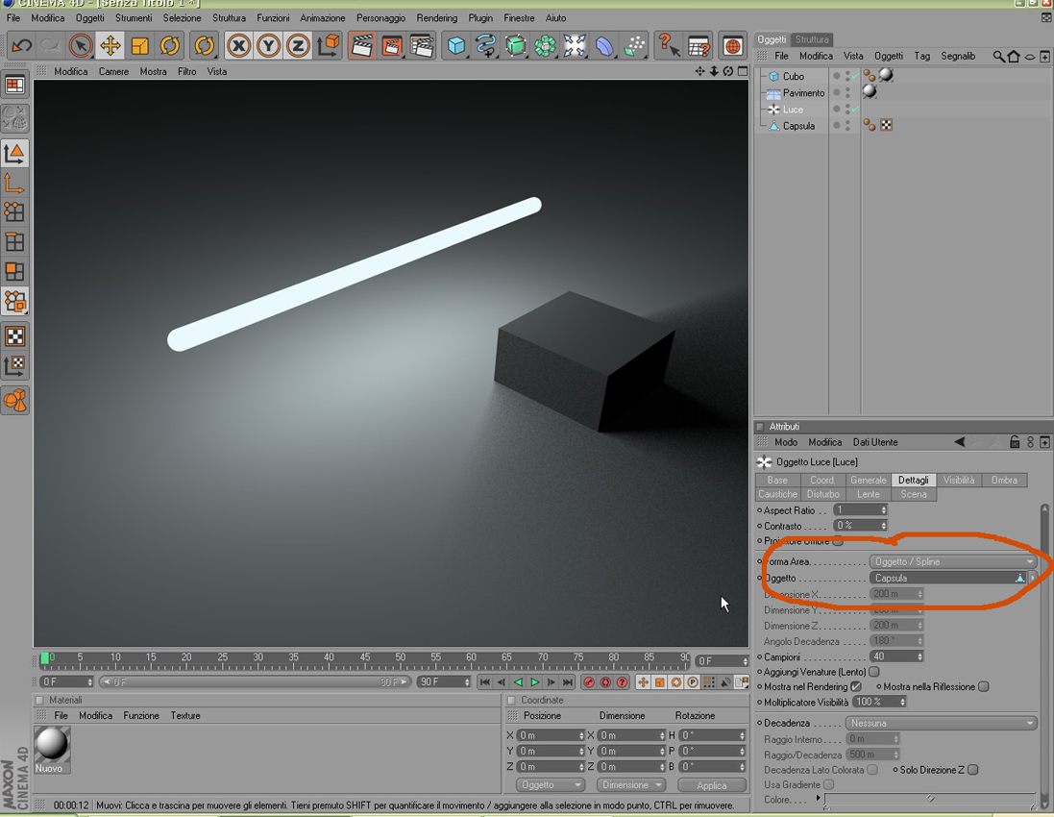Screen dimensions: 1054x817
Task: Enable Mostra nella Riflessione checkbox
Action: point(984,686)
